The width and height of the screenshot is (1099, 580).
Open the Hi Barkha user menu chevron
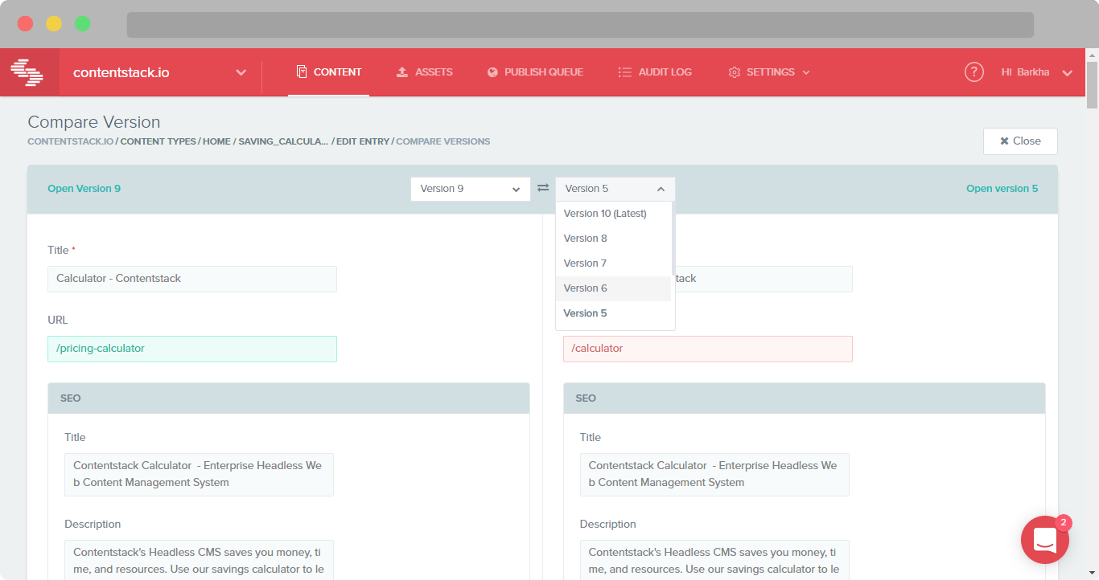tap(1068, 73)
